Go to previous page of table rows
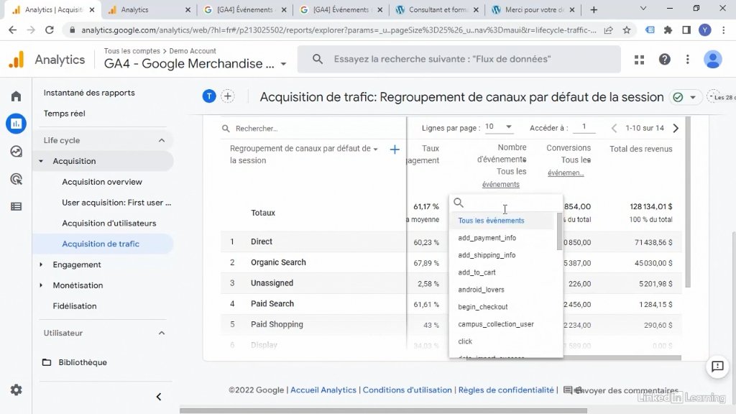 point(614,128)
